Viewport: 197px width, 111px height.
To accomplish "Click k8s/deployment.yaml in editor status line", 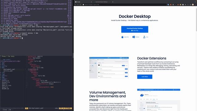I will tap(36, 108).
